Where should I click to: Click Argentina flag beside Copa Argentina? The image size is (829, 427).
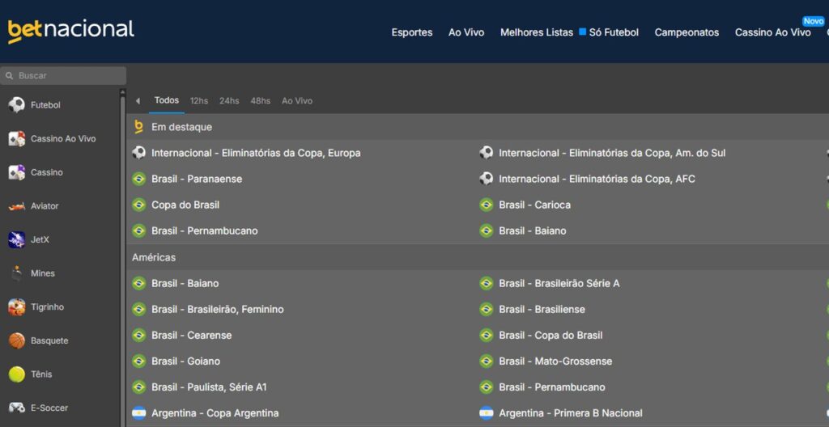click(x=139, y=412)
